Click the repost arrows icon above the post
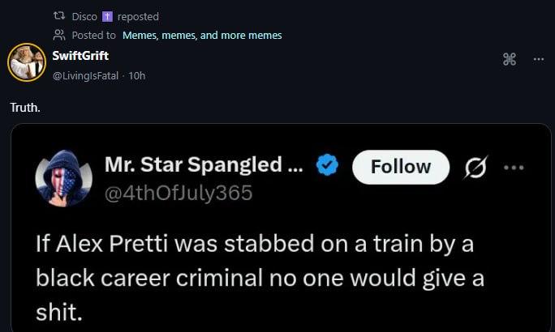 tap(58, 16)
